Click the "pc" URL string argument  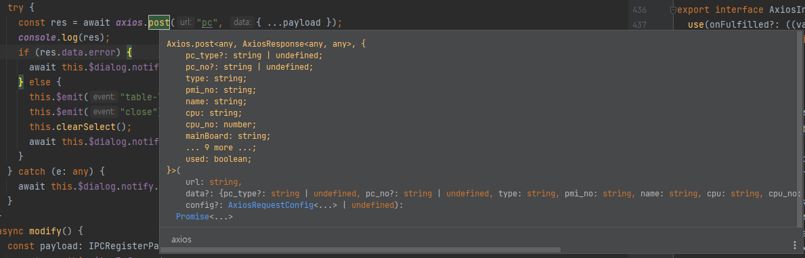click(x=207, y=22)
